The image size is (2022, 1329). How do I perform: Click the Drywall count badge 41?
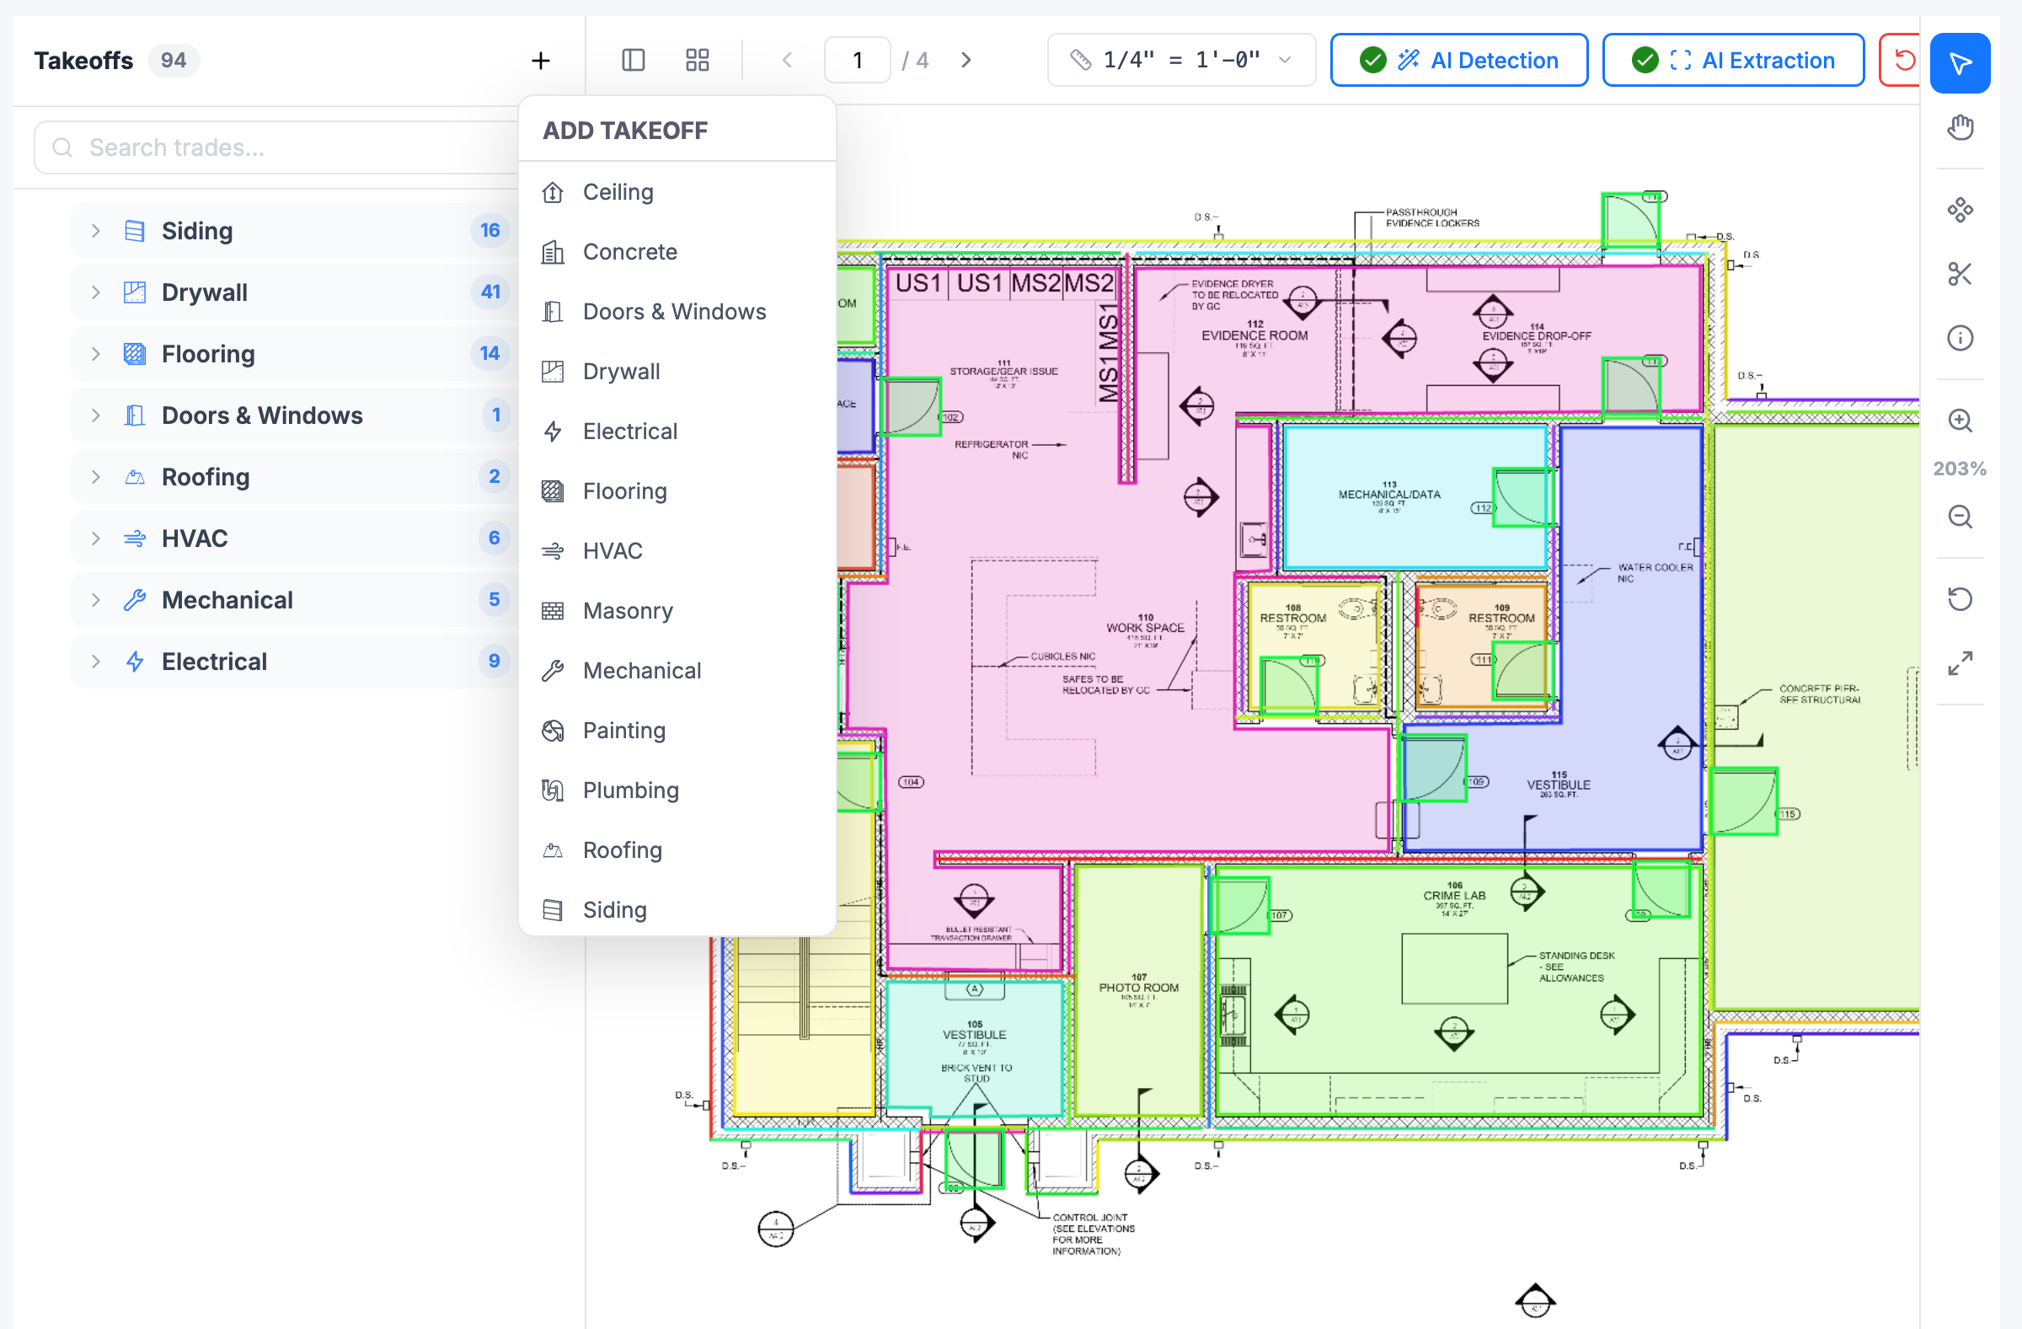pyautogui.click(x=490, y=292)
